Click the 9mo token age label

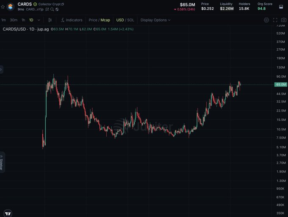tap(21, 9)
